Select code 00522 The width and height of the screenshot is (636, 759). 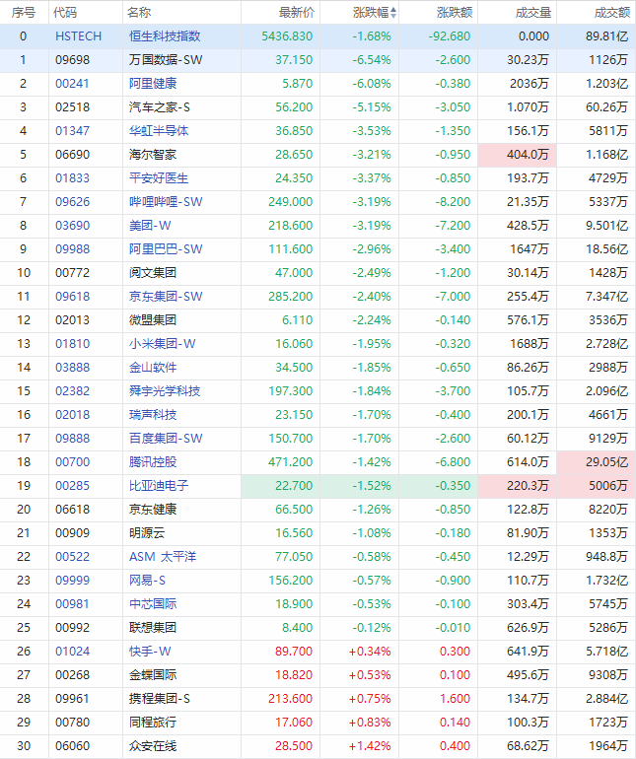tap(72, 557)
